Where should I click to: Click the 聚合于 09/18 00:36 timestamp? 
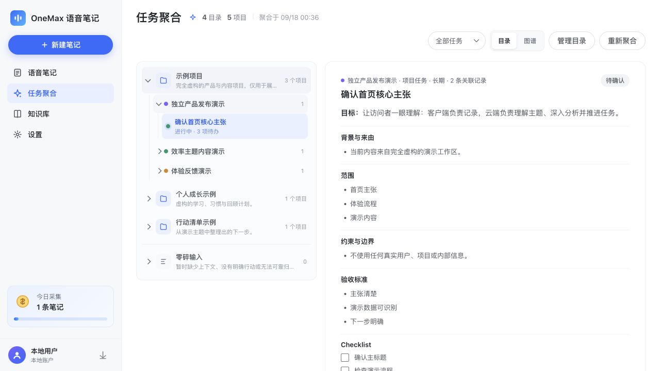tap(289, 18)
